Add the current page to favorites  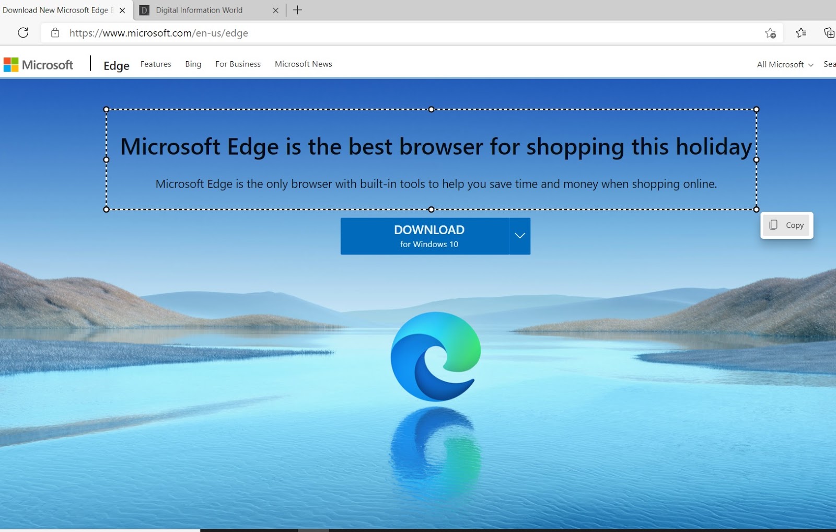point(770,33)
